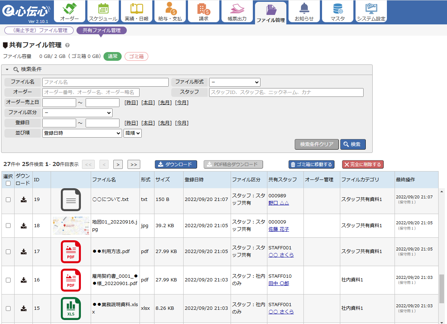Click 本日 link in 登録日 row

[x=148, y=123]
